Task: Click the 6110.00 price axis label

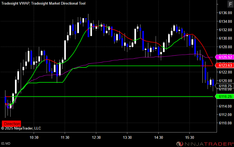Action: click(225, 123)
